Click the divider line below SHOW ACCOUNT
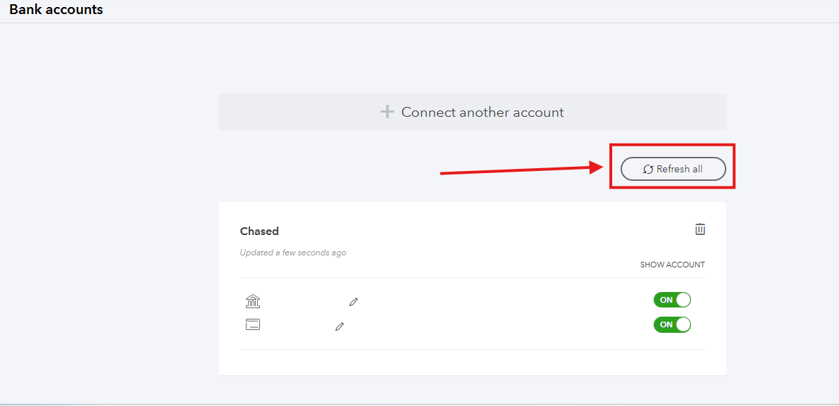Screen dimensions: 839x406 [x=472, y=277]
